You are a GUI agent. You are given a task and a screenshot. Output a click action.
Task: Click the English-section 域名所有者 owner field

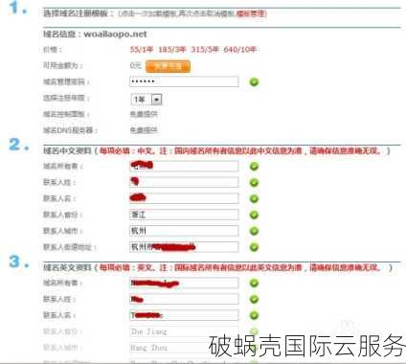184,283
